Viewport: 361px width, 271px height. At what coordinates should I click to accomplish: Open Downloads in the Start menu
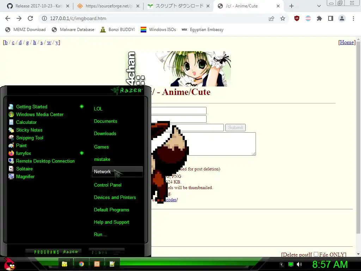click(105, 134)
